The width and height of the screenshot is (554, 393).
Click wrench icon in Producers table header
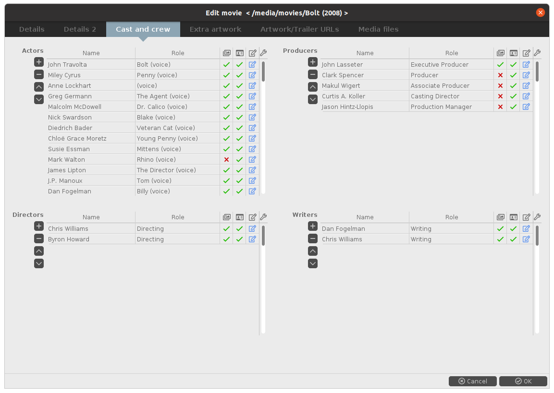point(537,53)
